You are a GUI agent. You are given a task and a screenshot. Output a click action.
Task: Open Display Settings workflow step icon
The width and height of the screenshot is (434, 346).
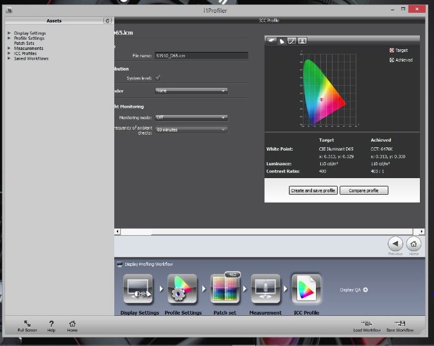[138, 289]
